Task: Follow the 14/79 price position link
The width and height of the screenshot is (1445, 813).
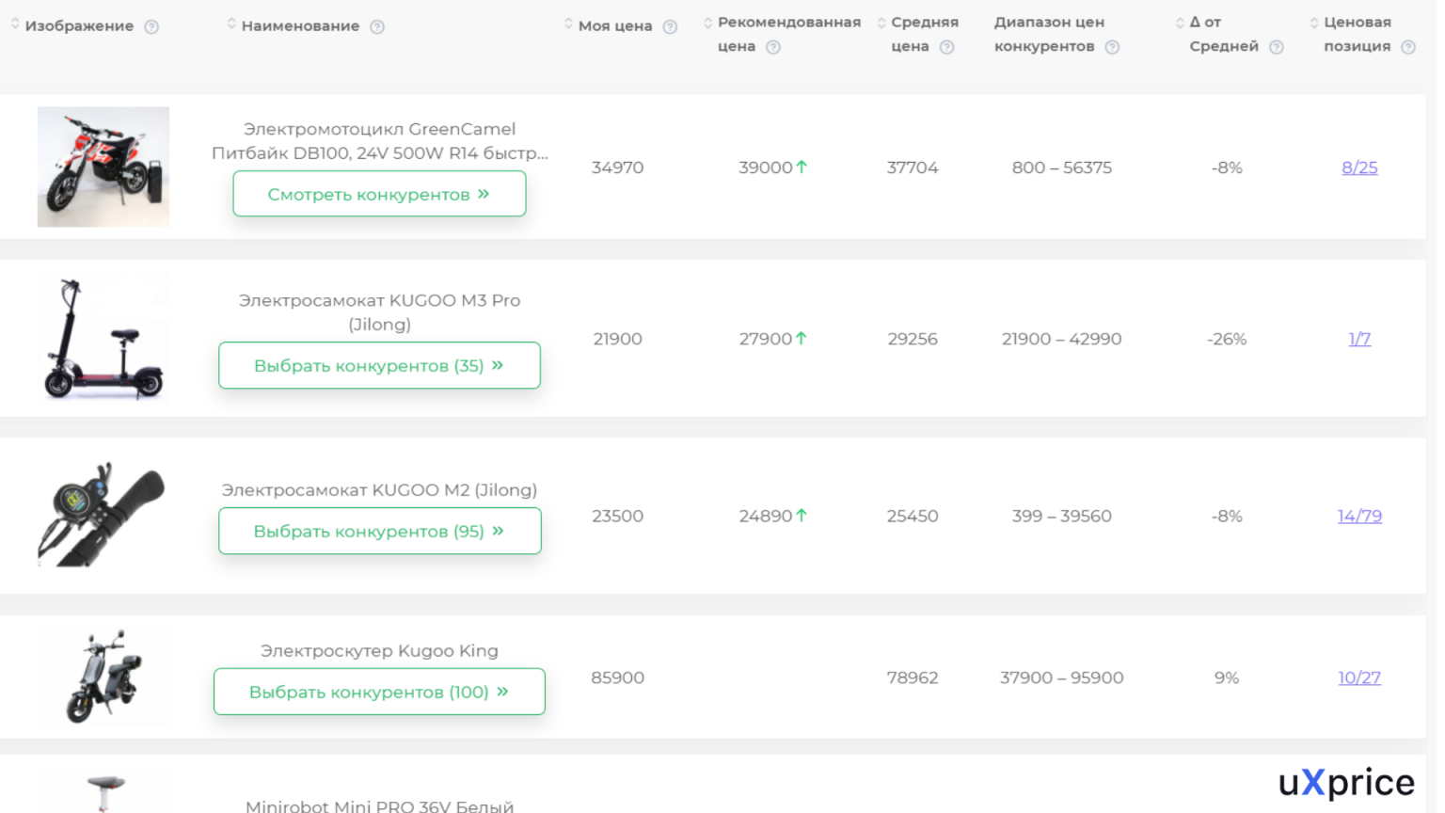Action: pos(1359,516)
